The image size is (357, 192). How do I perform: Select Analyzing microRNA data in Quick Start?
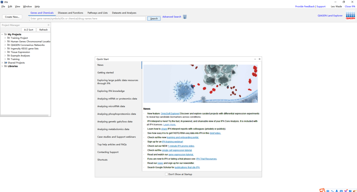[x=111, y=106]
